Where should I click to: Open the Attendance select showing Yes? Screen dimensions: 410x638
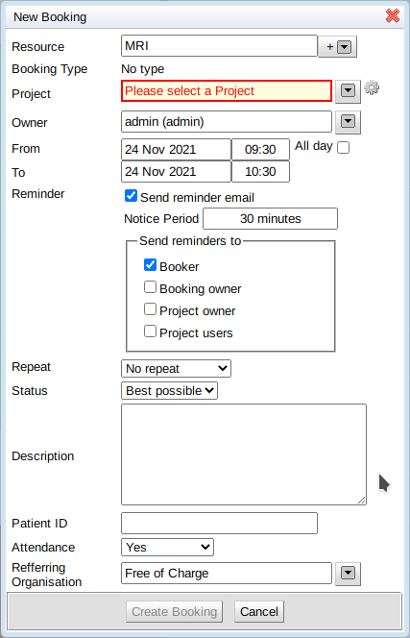coord(167,548)
